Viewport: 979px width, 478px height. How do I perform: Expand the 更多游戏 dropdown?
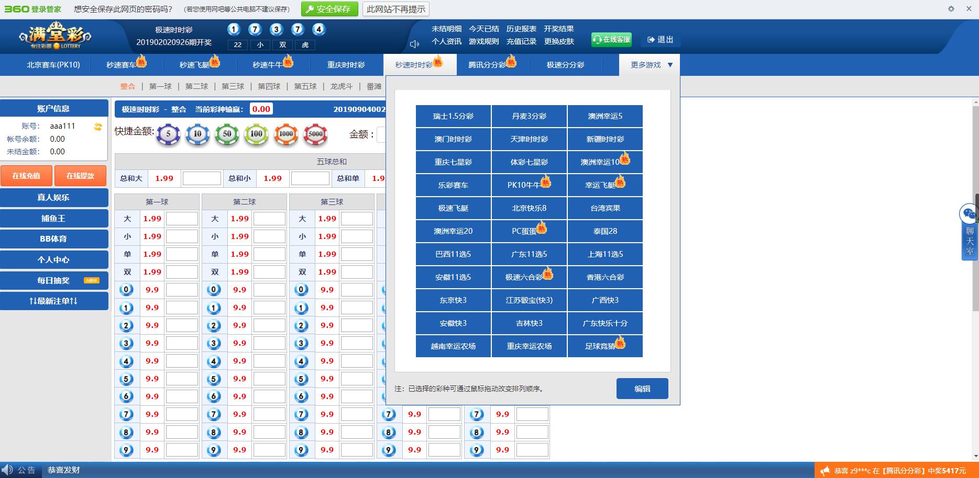click(x=651, y=65)
